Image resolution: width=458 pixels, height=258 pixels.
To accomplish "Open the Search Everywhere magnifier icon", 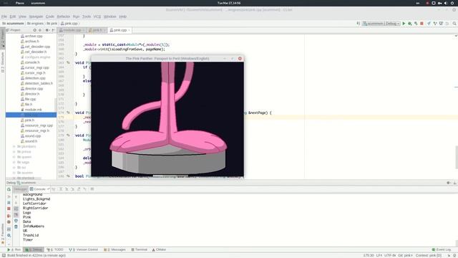I will point(454,24).
